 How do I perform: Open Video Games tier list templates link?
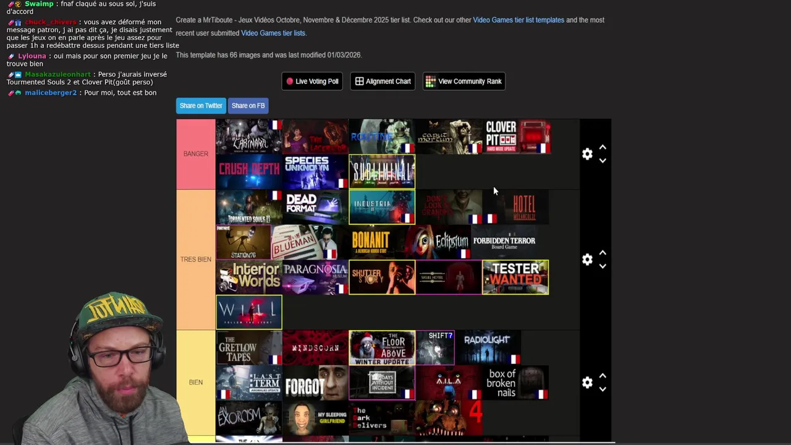click(x=518, y=20)
